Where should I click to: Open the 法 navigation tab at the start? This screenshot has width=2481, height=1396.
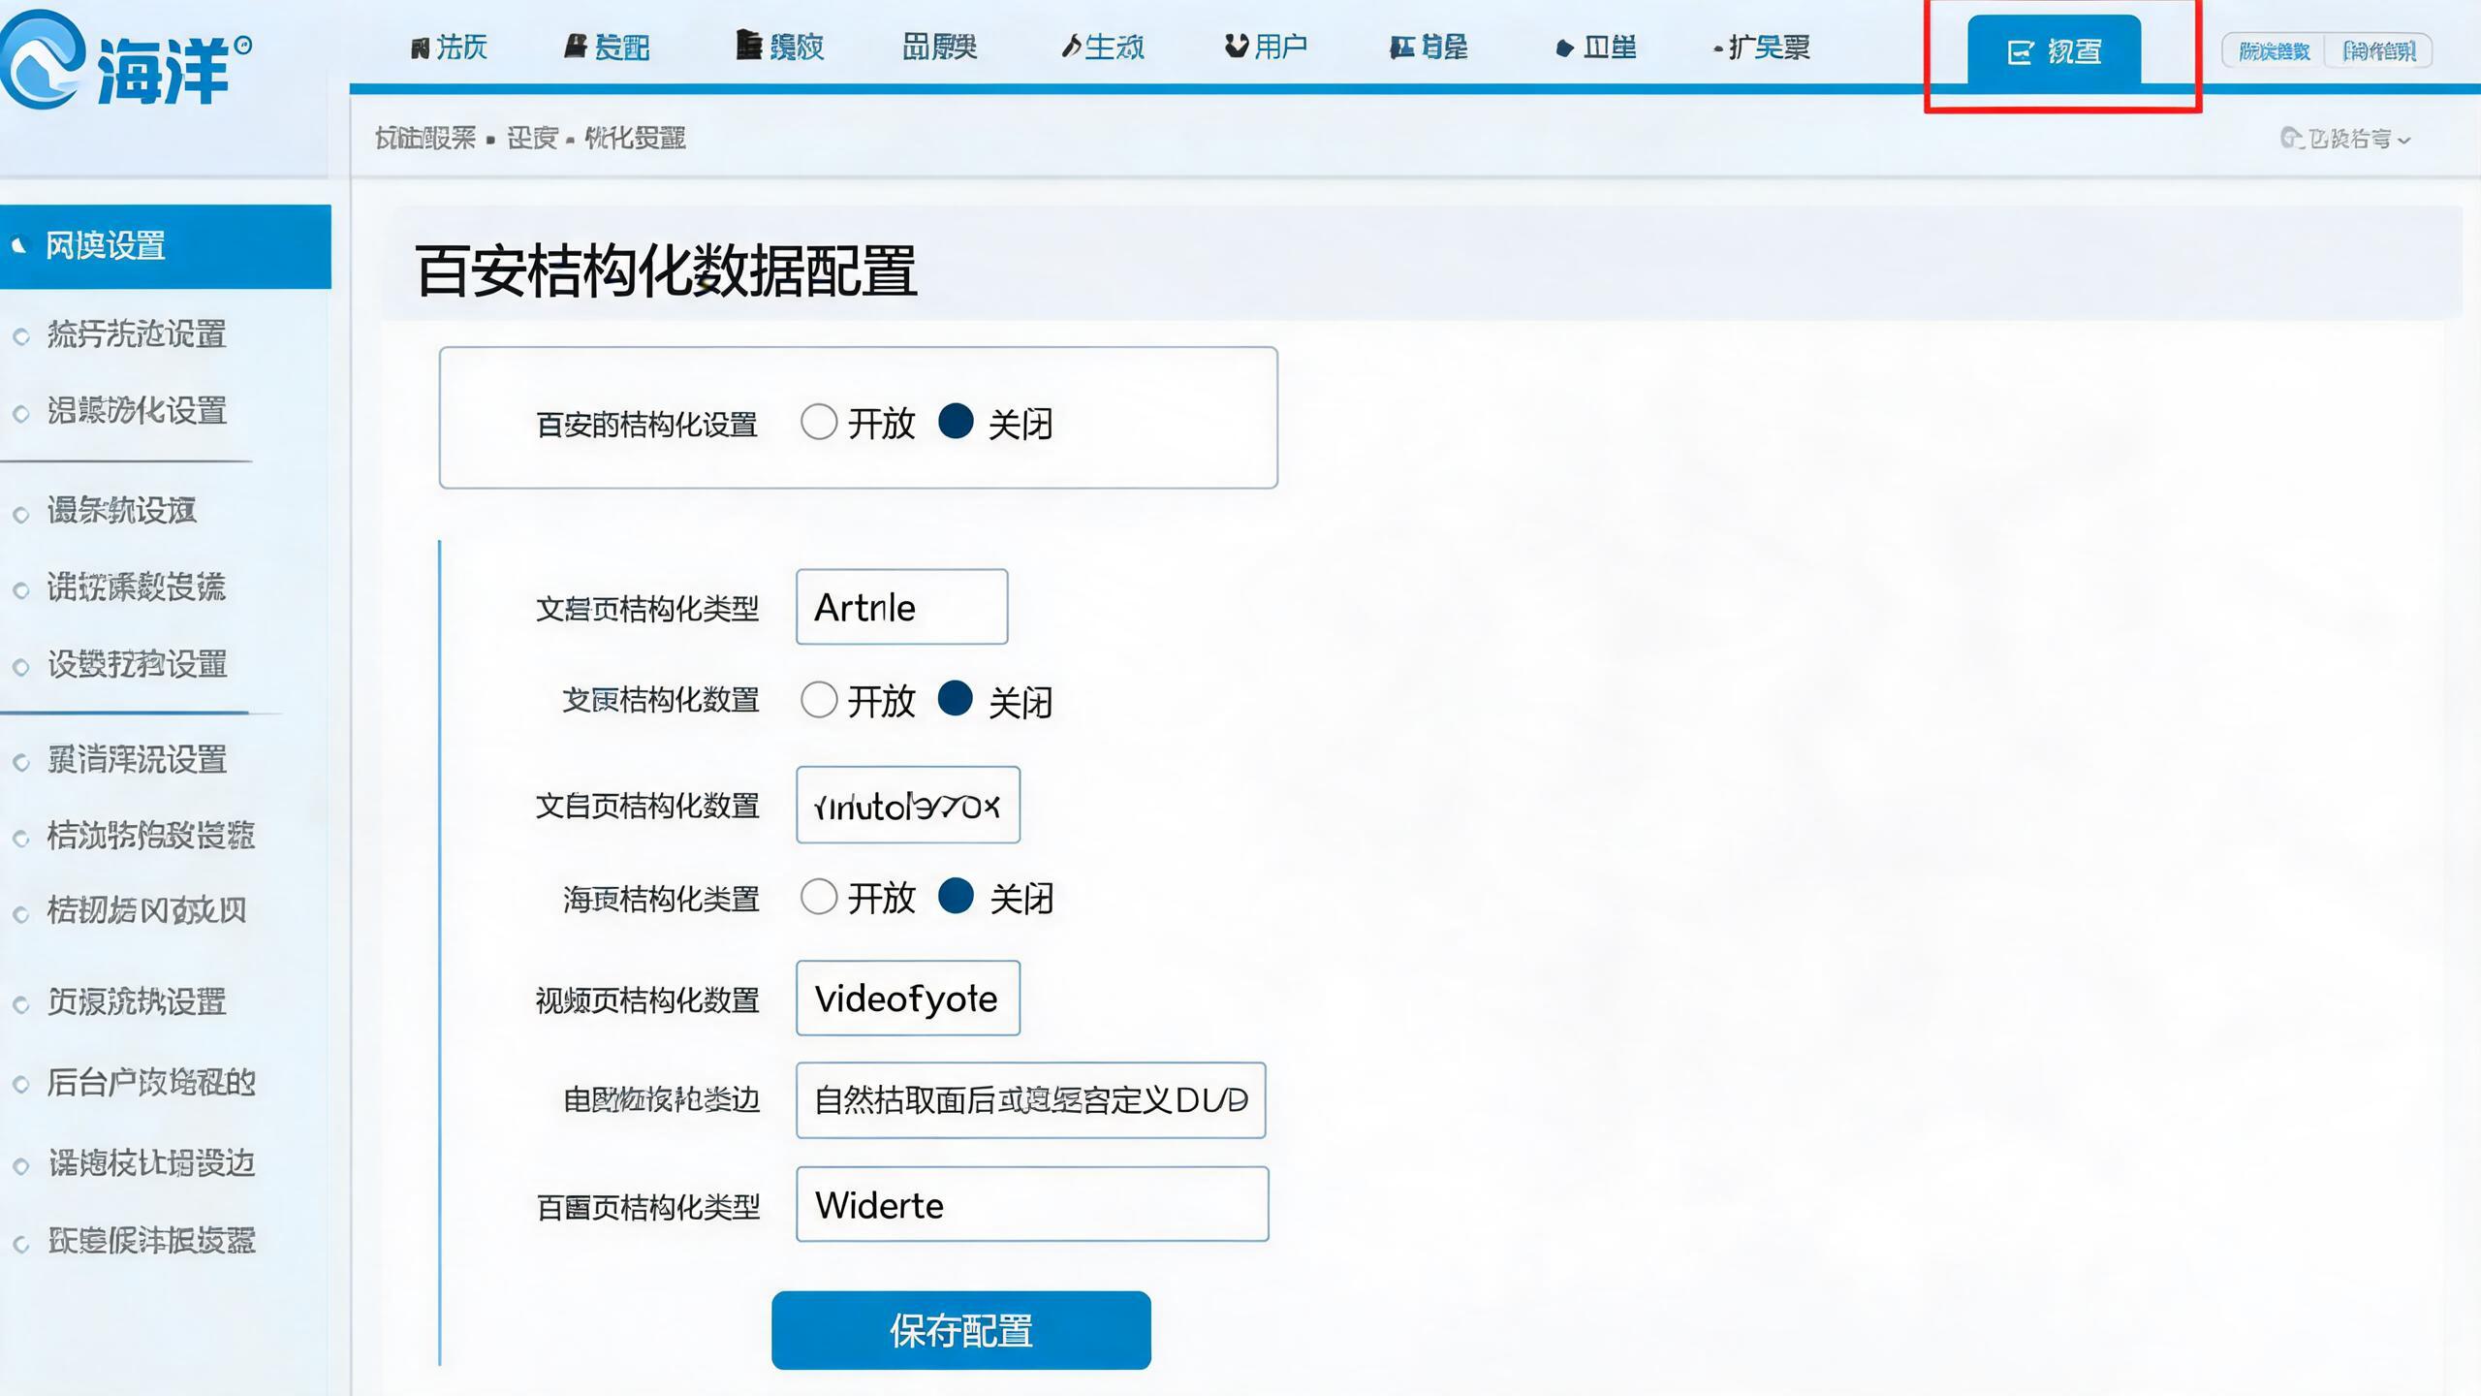(449, 47)
